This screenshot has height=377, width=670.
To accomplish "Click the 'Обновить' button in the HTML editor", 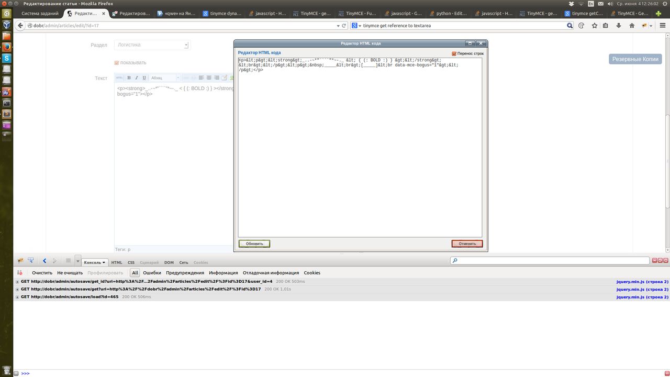I will pyautogui.click(x=254, y=243).
